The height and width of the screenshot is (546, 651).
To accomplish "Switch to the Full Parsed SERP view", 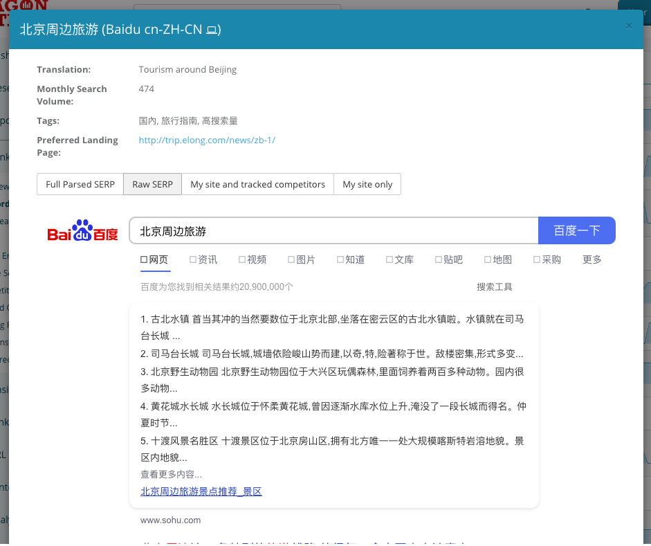I will click(80, 184).
